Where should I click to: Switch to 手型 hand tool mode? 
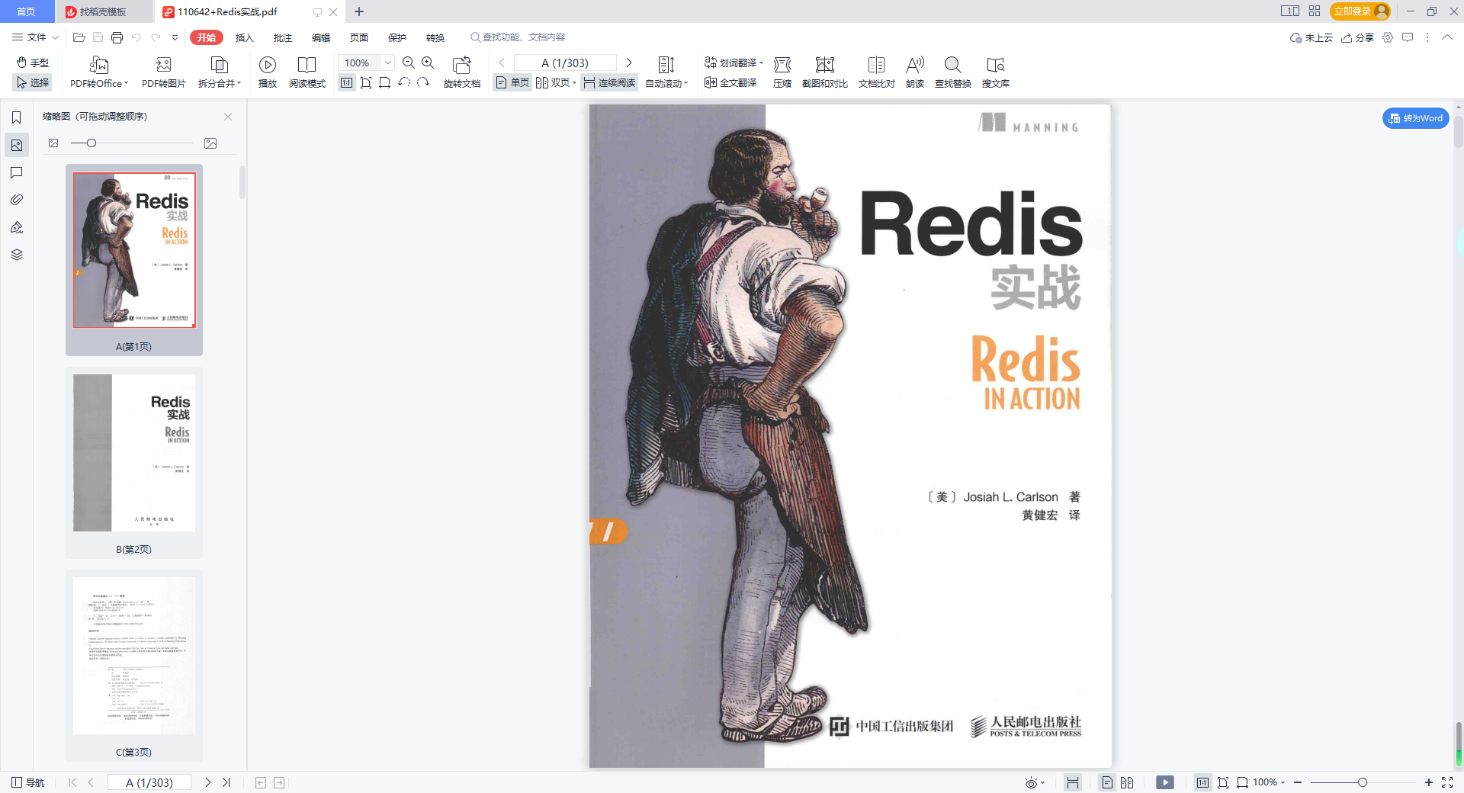click(x=33, y=63)
